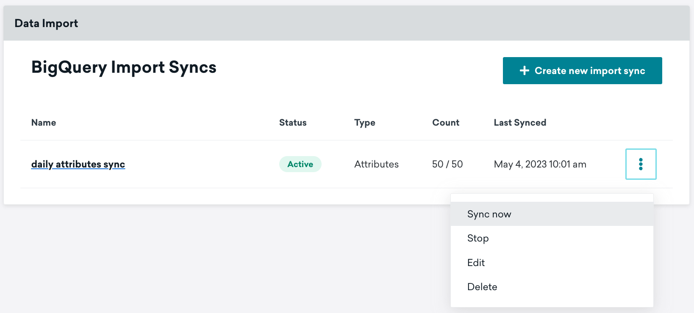Click the green Active status badge

[300, 164]
